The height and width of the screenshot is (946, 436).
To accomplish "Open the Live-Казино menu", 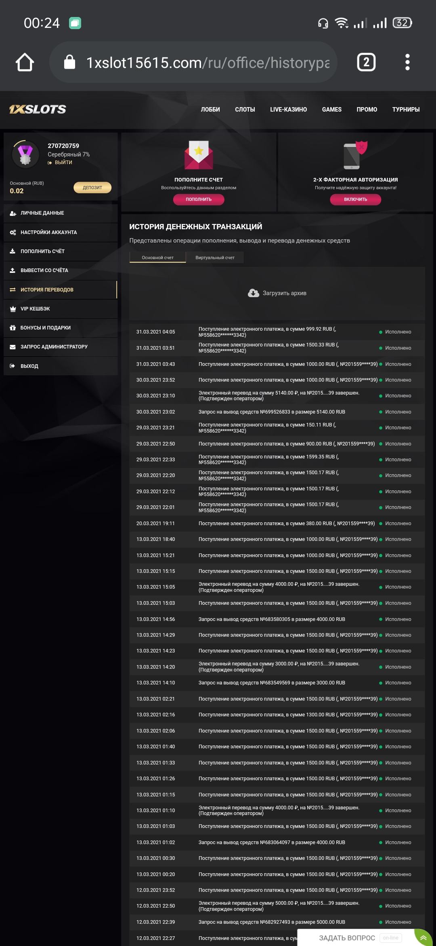I will (x=288, y=110).
